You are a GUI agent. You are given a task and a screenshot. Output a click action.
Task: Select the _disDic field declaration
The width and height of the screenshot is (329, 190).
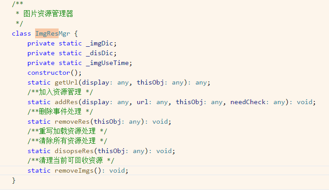[72, 53]
